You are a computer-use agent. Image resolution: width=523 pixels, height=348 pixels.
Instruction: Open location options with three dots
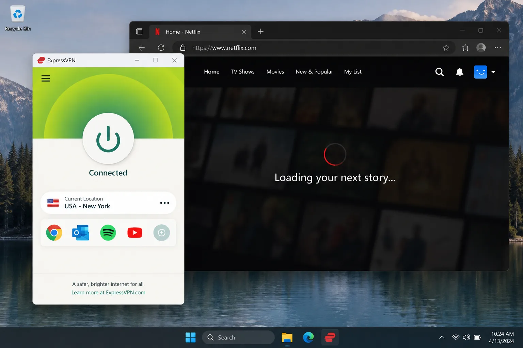(x=164, y=203)
